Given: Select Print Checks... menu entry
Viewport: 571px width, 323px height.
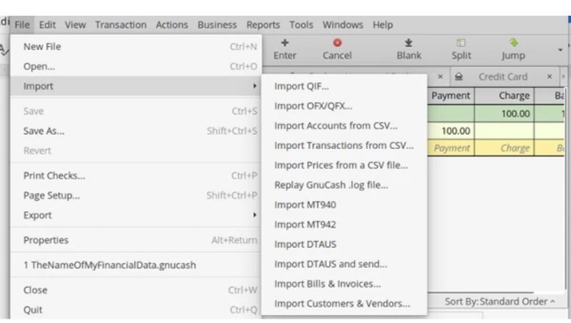Looking at the screenshot, I should coord(135,175).
